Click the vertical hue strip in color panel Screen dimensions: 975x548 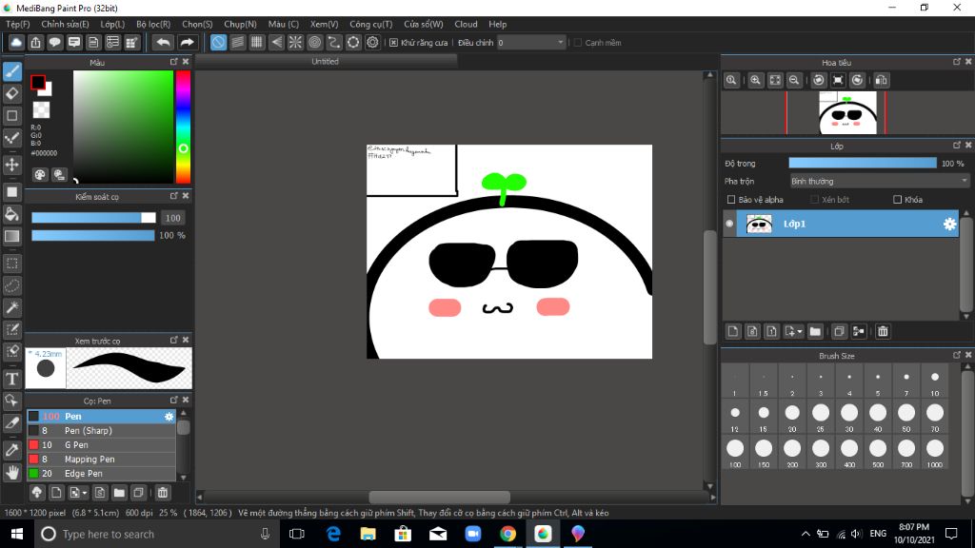[x=183, y=127]
